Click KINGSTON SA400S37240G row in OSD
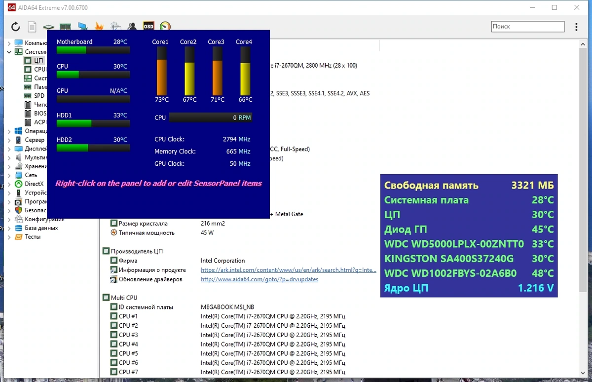Screen dimensions: 592x382 click(x=469, y=259)
